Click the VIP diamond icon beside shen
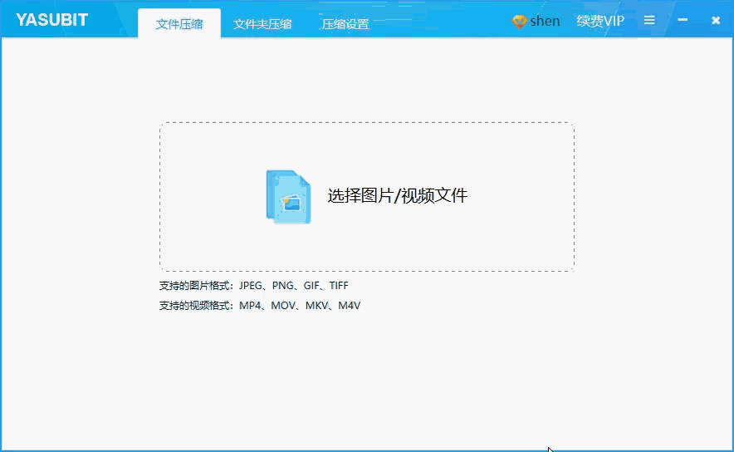The image size is (734, 452). tap(519, 21)
